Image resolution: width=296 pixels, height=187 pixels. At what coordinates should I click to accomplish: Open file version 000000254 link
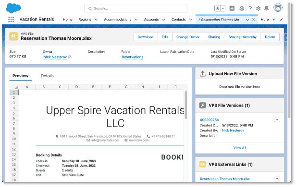[210, 120]
